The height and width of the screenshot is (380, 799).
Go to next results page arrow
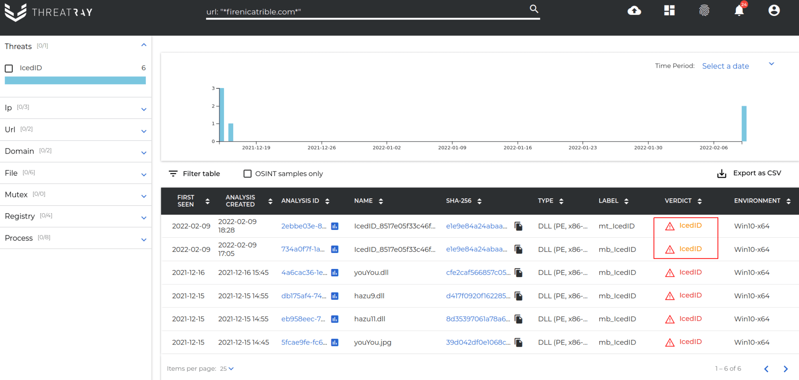coord(786,369)
